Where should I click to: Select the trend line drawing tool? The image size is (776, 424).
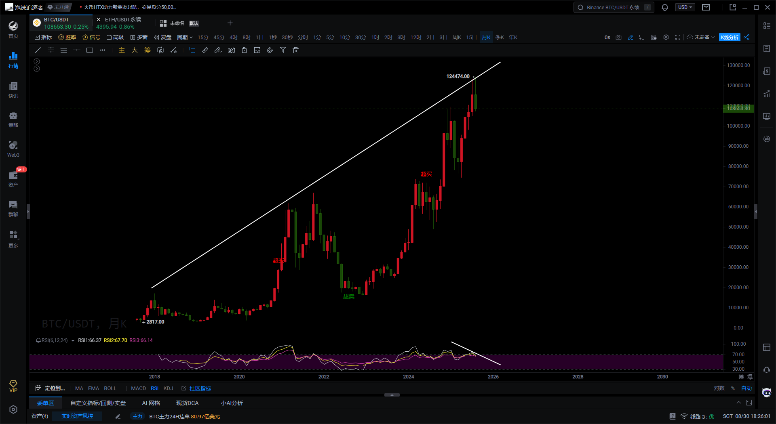tap(38, 50)
